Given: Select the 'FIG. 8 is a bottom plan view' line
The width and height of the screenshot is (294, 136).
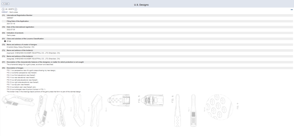Looking at the screenshot, I should click(22, 87).
